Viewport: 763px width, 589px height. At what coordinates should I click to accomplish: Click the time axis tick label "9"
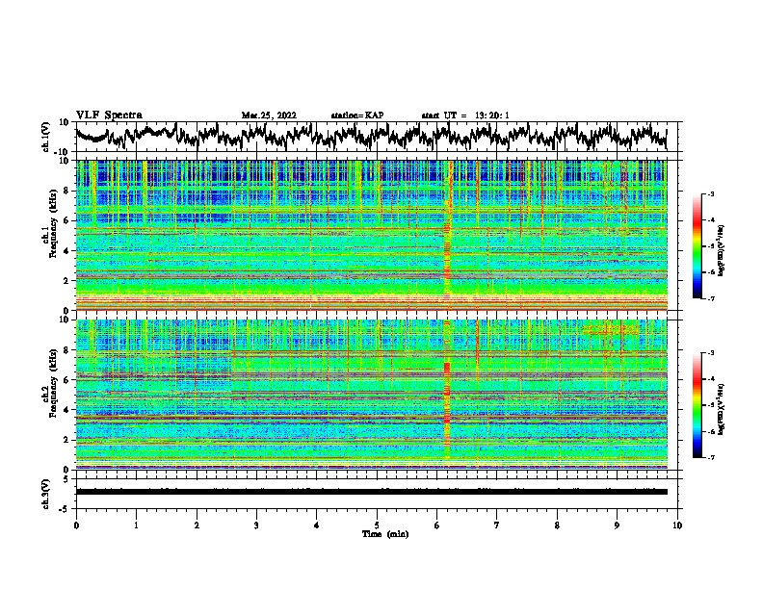coord(617,525)
